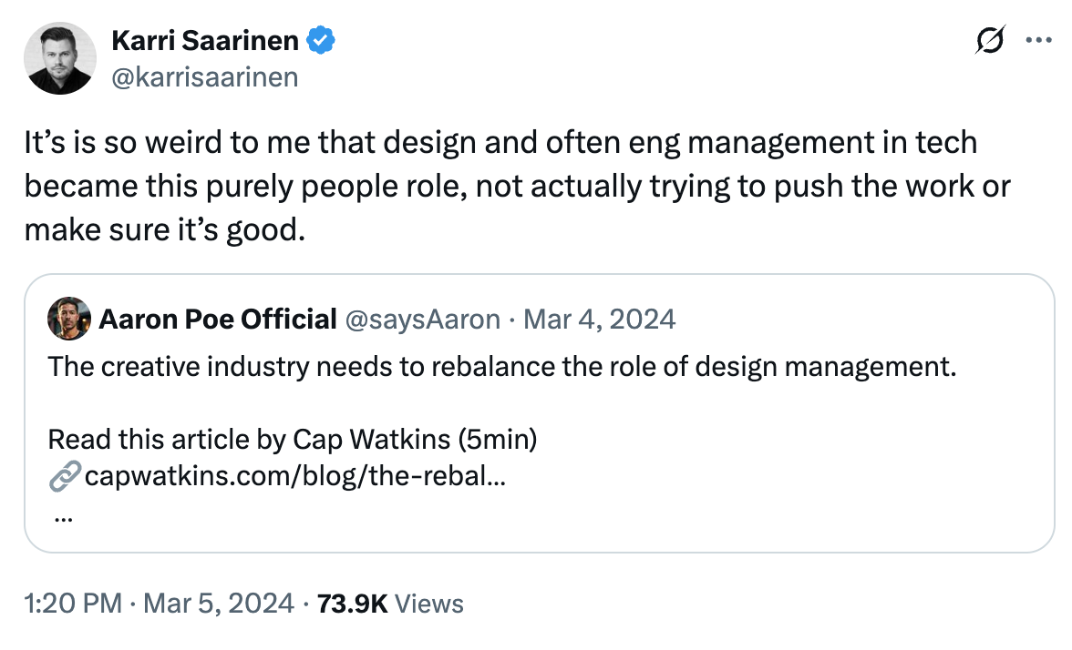Image resolution: width=1072 pixels, height=650 pixels.
Task: Expand the quoted post's trailing ellipsis
Action: coord(64,516)
